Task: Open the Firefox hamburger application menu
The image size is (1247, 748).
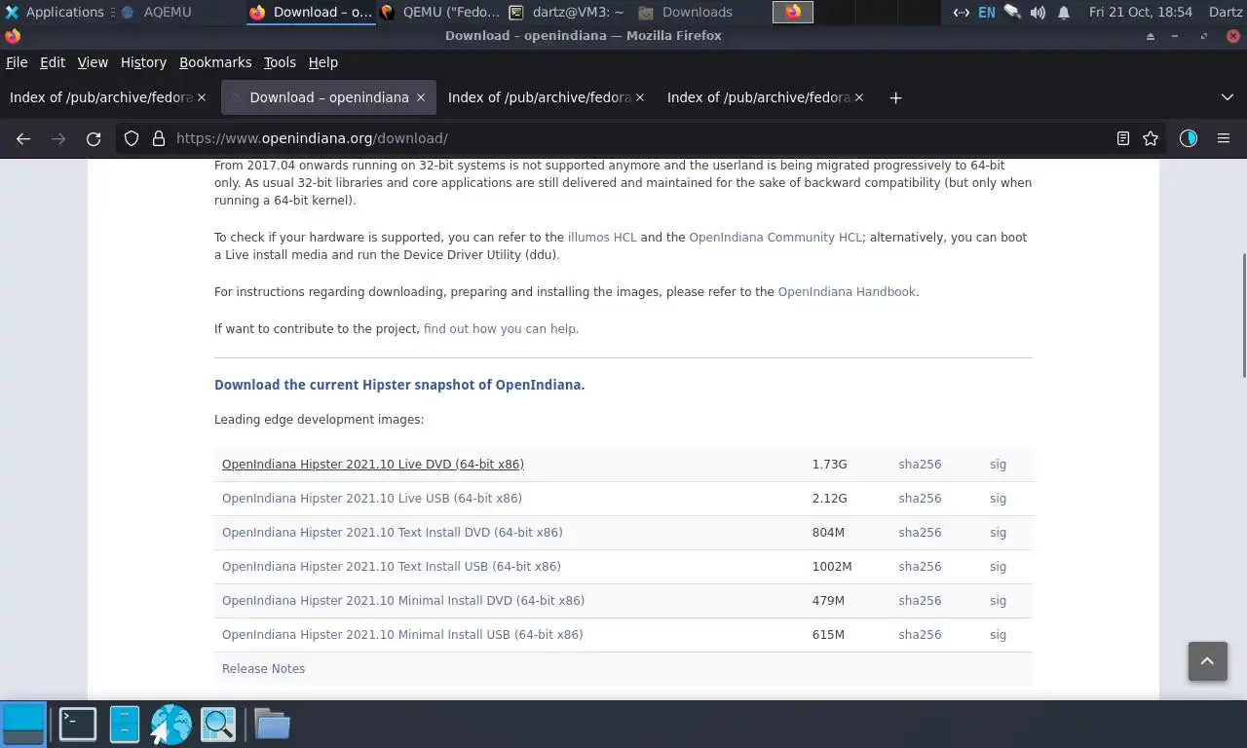Action: [x=1224, y=138]
